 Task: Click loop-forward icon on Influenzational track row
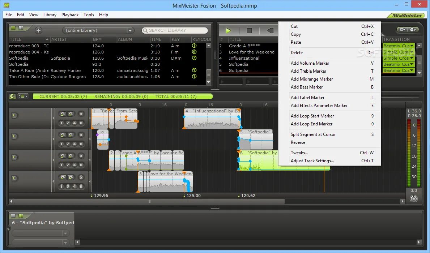pos(71,114)
